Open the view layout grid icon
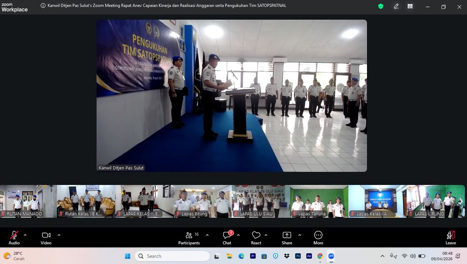 (410, 6)
